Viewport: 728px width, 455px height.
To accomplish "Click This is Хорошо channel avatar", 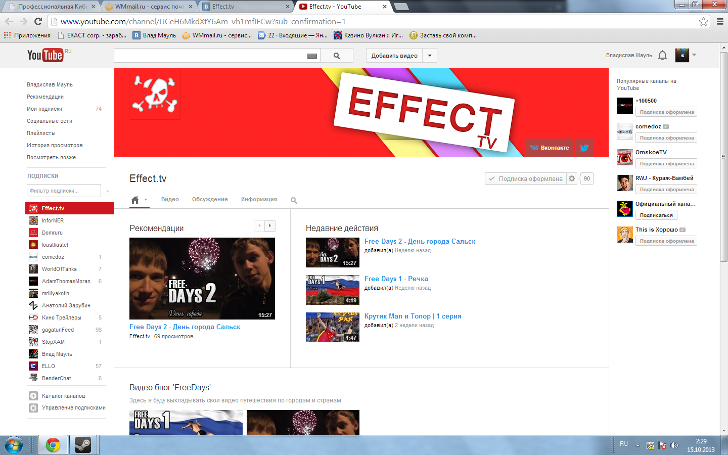I will 625,235.
